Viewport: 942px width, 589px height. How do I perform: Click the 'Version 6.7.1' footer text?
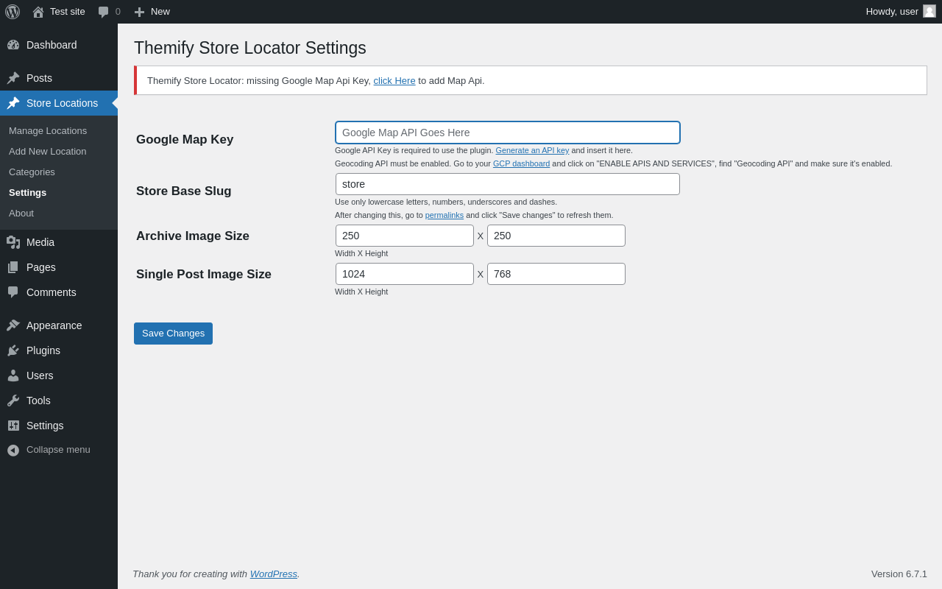click(x=899, y=574)
